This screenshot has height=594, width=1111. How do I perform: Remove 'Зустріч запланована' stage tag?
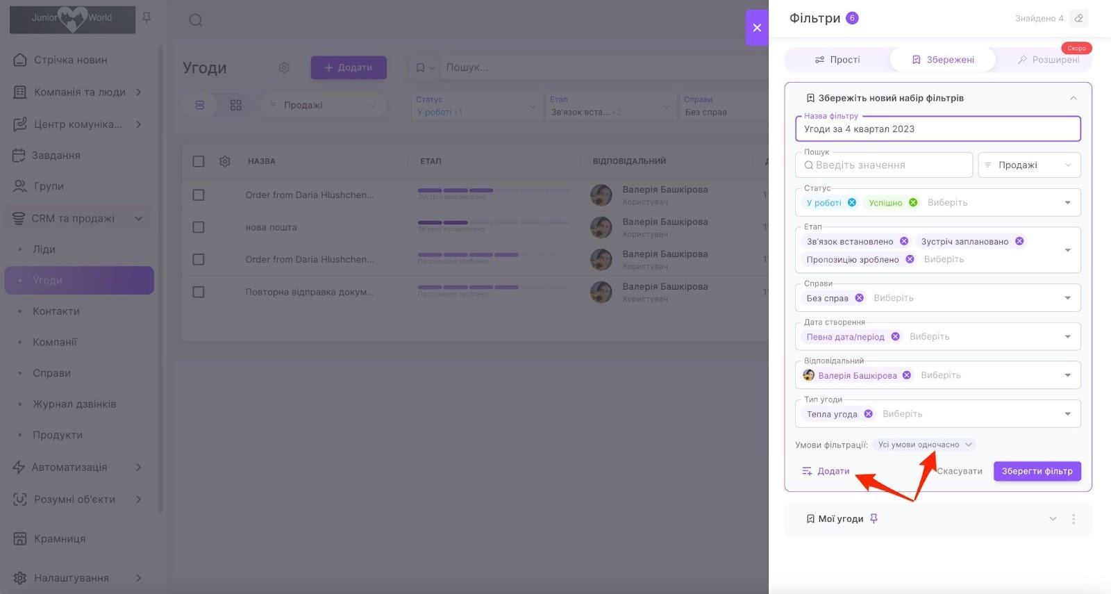(1019, 242)
